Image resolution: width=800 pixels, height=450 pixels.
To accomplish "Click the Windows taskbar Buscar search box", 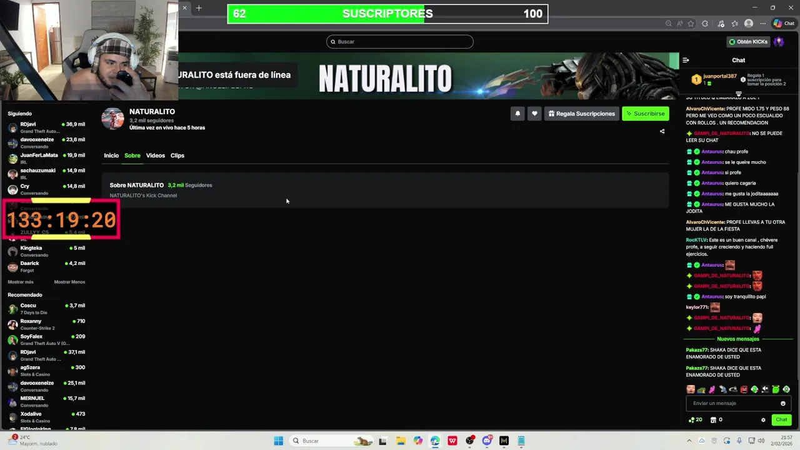I will pyautogui.click(x=331, y=441).
